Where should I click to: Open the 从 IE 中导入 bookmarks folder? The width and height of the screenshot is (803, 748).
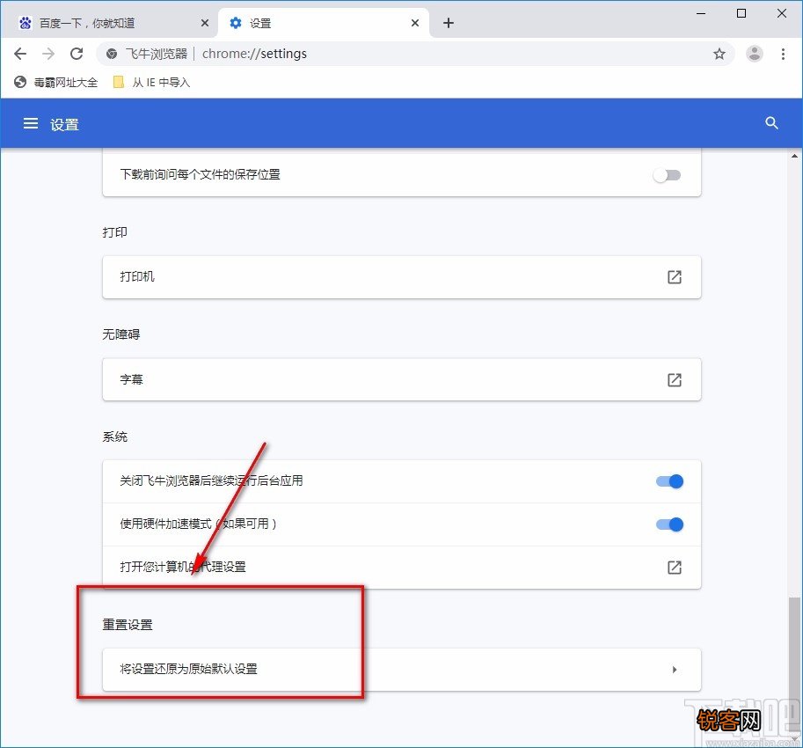tap(151, 82)
